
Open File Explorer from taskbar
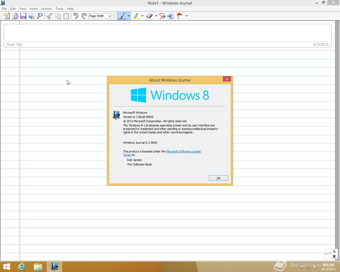tap(38, 266)
